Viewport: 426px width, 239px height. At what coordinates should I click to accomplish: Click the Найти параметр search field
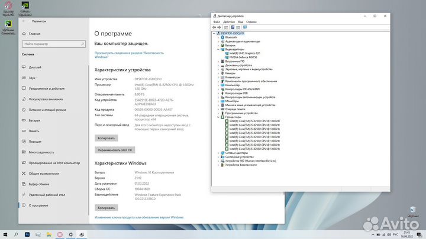coord(54,44)
